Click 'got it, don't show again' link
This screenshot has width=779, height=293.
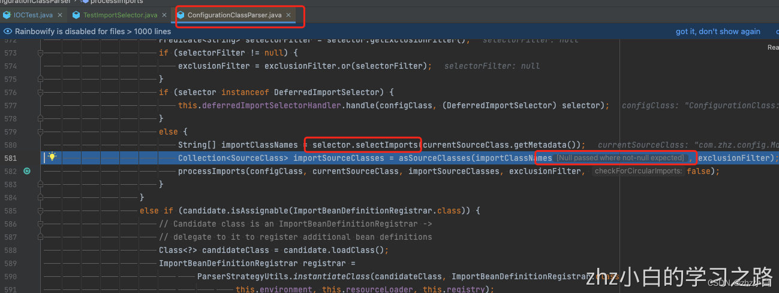718,31
